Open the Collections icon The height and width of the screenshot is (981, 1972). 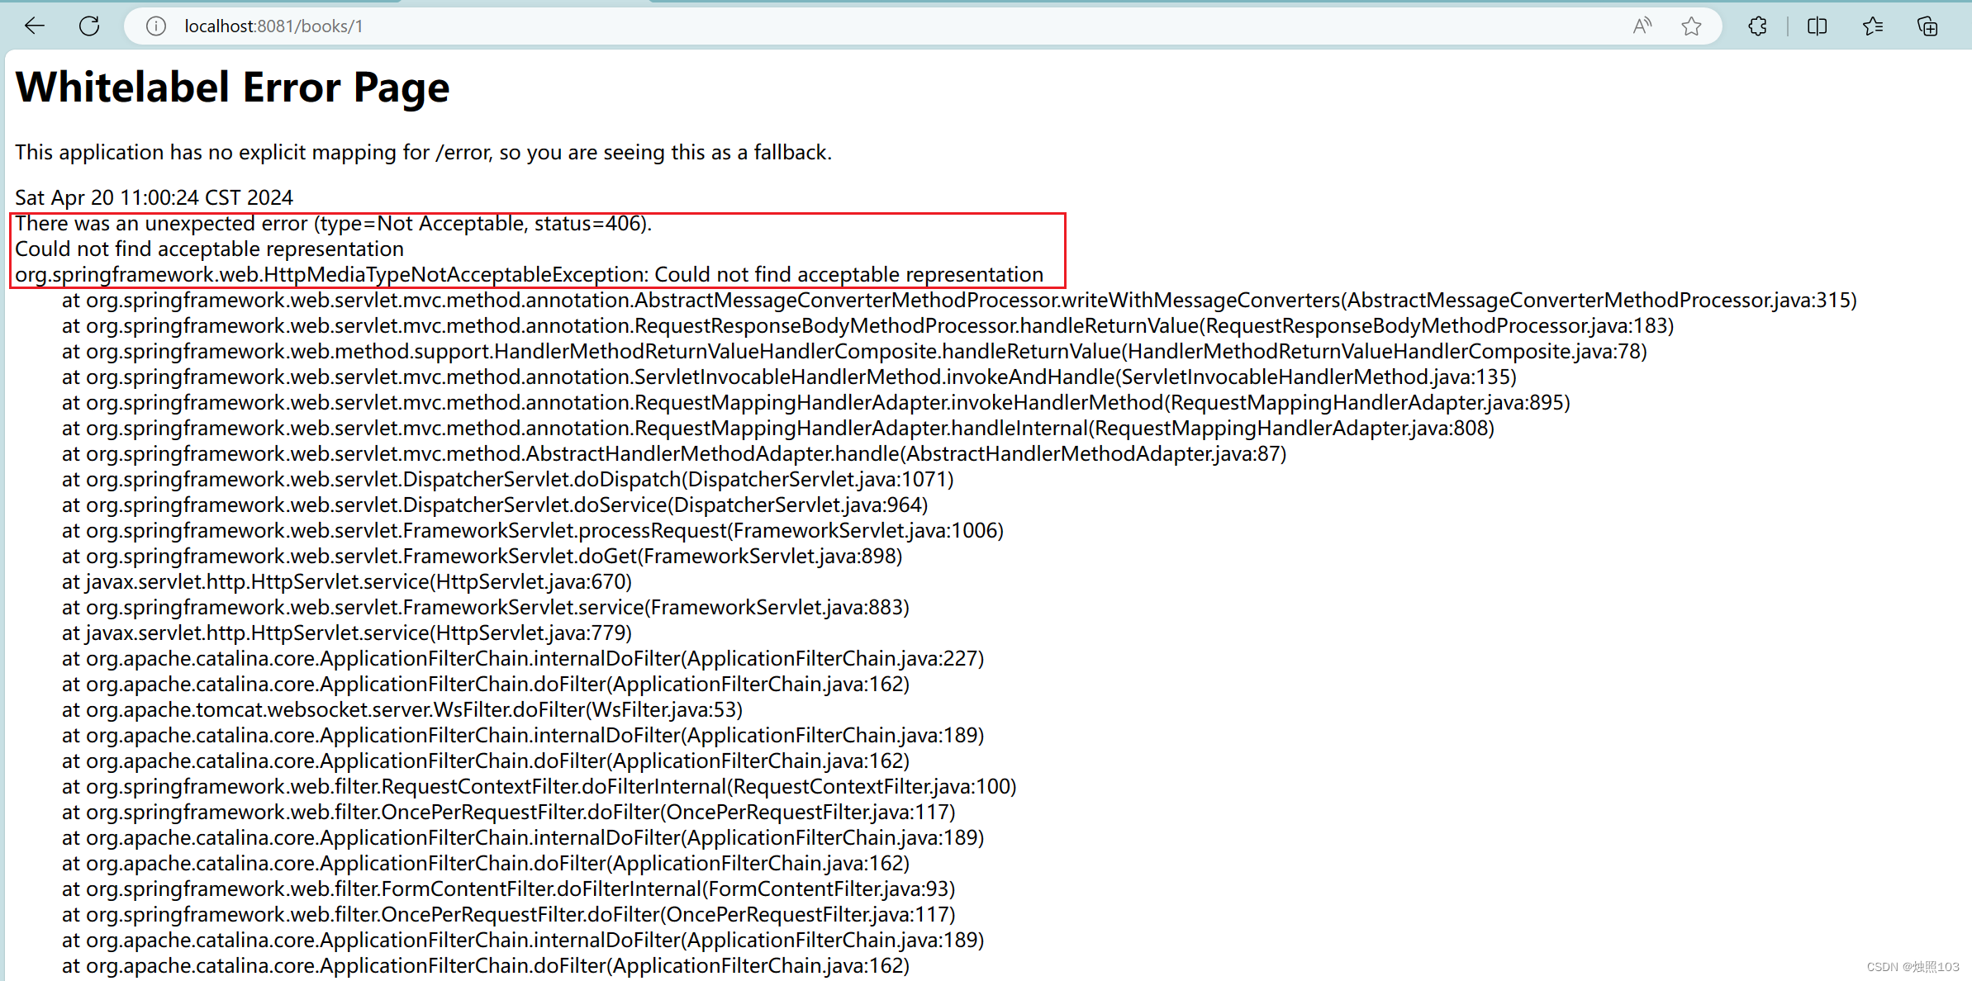coord(1927,26)
